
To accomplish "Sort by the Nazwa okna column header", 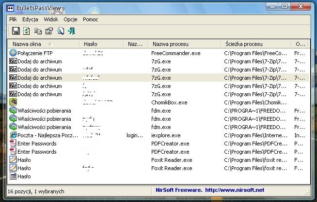I will click(x=43, y=44).
